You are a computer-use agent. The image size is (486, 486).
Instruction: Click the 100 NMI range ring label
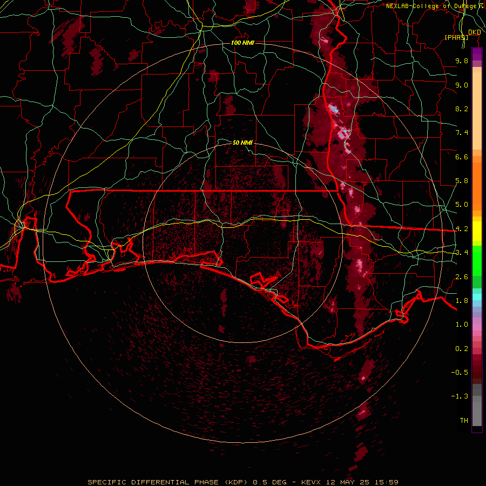242,43
